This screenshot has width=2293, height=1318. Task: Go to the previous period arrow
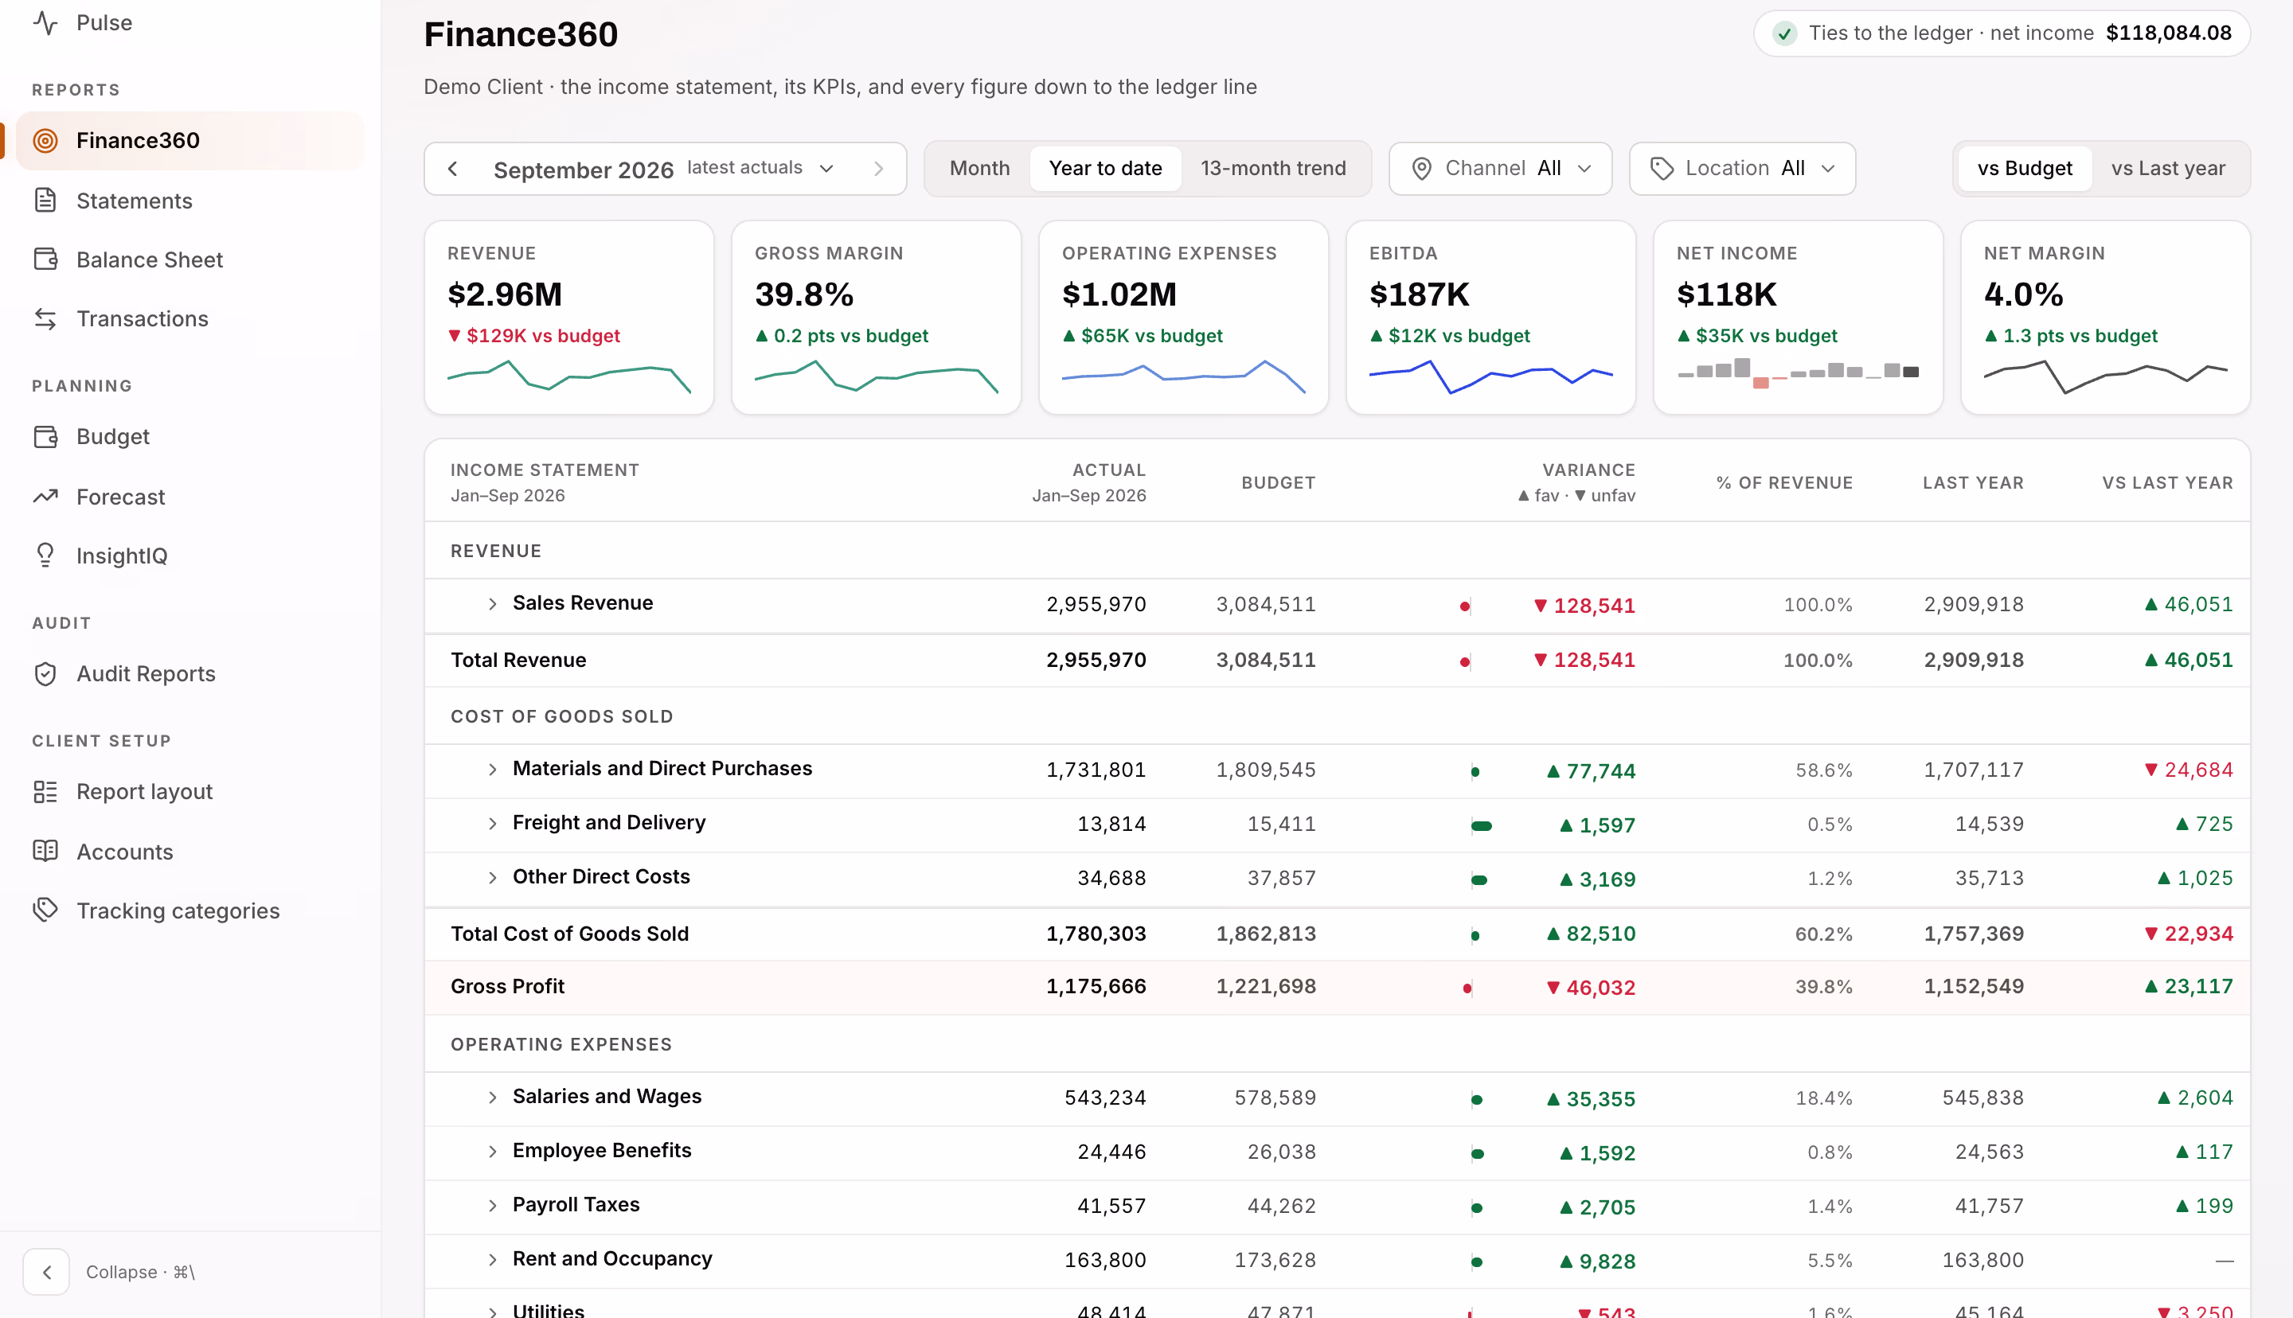452,169
